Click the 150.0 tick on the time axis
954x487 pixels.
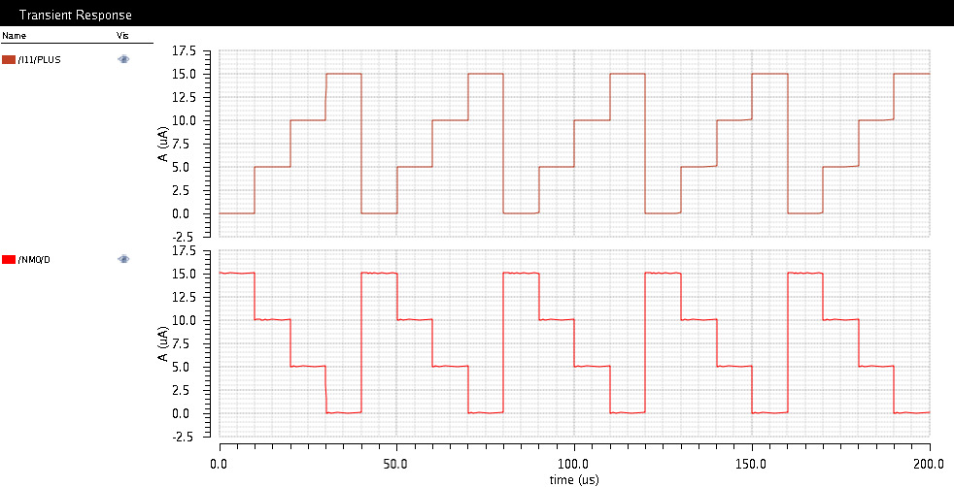click(752, 464)
